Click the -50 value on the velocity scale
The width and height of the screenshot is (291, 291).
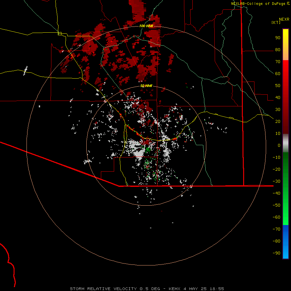[x=276, y=205]
